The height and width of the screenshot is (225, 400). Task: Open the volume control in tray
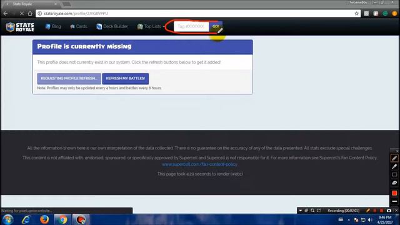tap(370, 220)
